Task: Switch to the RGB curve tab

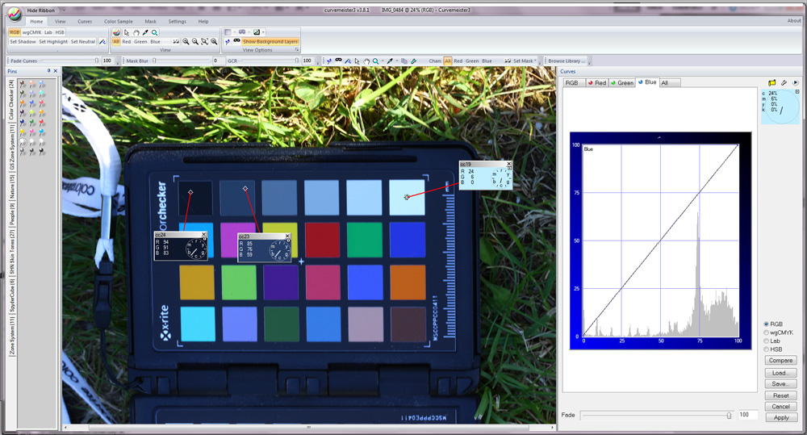Action: pyautogui.click(x=572, y=83)
